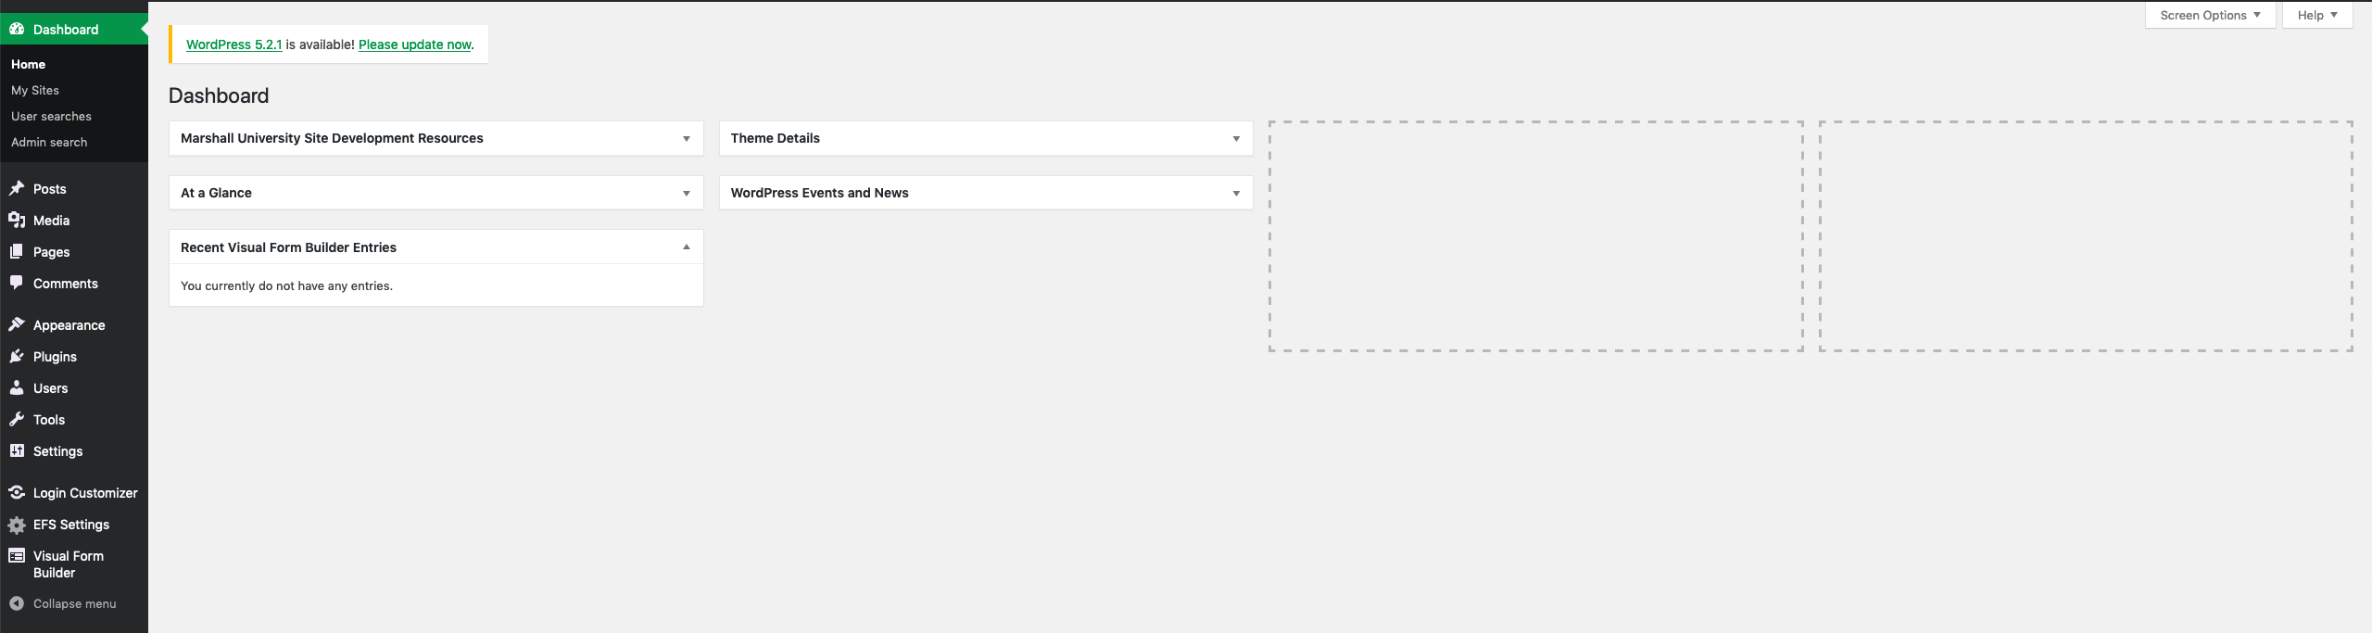Collapse Recent Visual Form Builder Entries panel
The height and width of the screenshot is (633, 2372).
coord(687,247)
